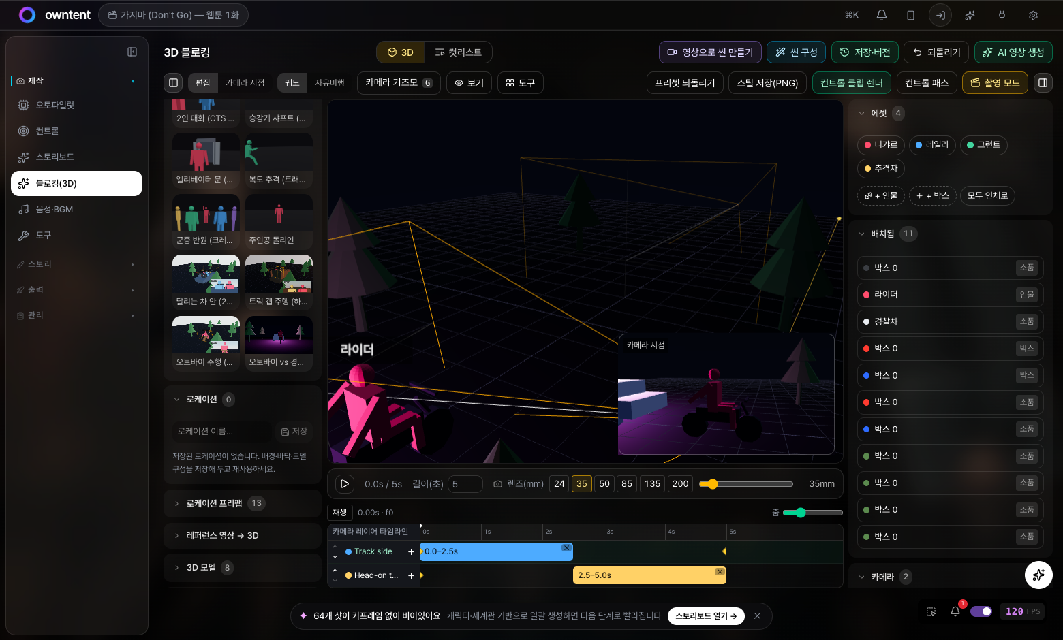
Task: Open 도구 in sidebar
Action: [76, 235]
